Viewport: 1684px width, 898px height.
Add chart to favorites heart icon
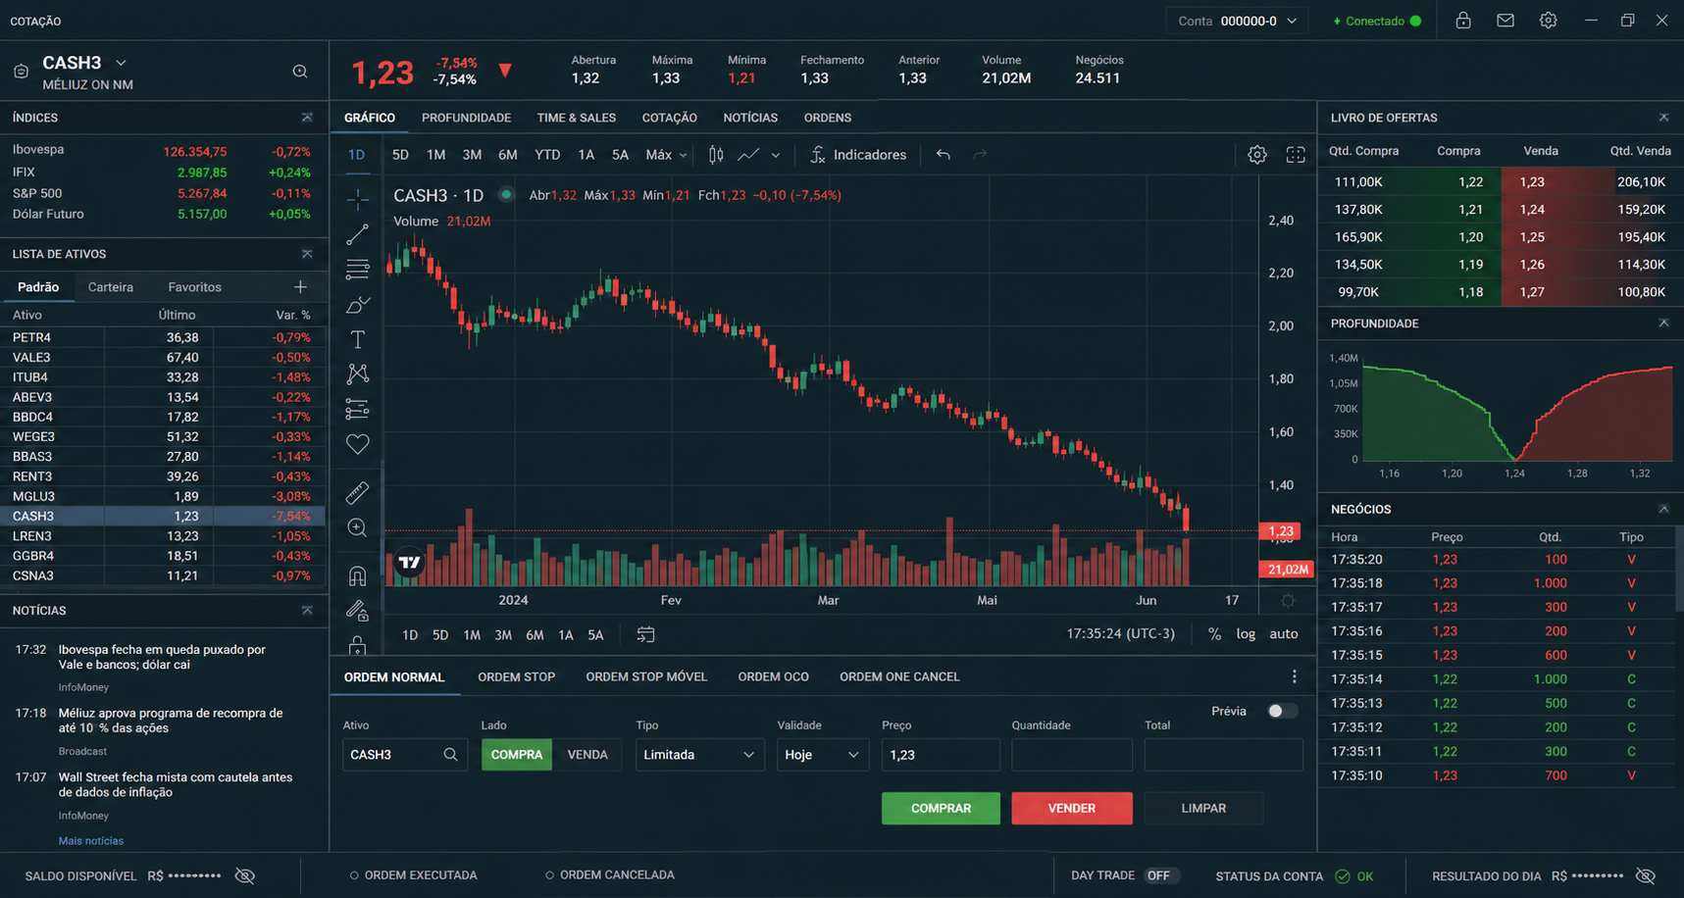click(357, 444)
